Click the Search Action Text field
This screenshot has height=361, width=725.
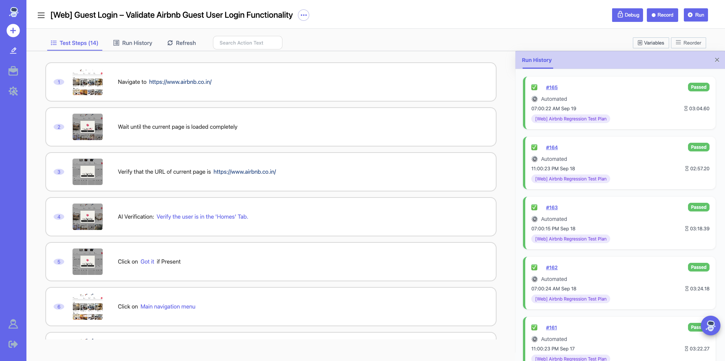247,43
